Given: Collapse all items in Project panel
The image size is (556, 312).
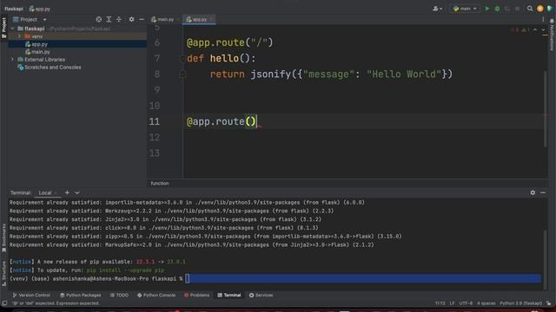Looking at the screenshot, I should [119, 19].
